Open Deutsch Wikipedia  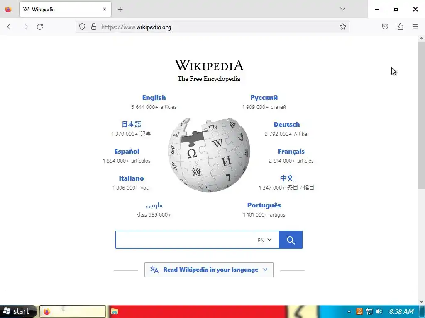pos(286,124)
